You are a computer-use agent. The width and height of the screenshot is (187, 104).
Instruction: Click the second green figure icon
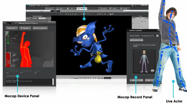(x=8, y=36)
